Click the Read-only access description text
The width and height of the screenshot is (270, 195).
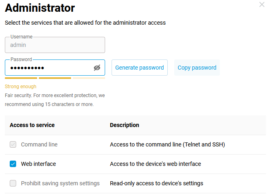pyautogui.click(x=156, y=183)
